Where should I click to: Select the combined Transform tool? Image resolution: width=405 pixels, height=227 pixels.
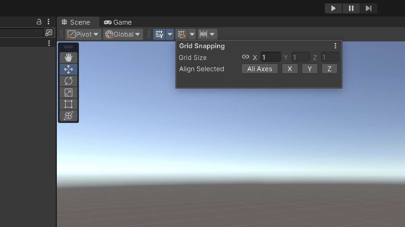point(68,116)
